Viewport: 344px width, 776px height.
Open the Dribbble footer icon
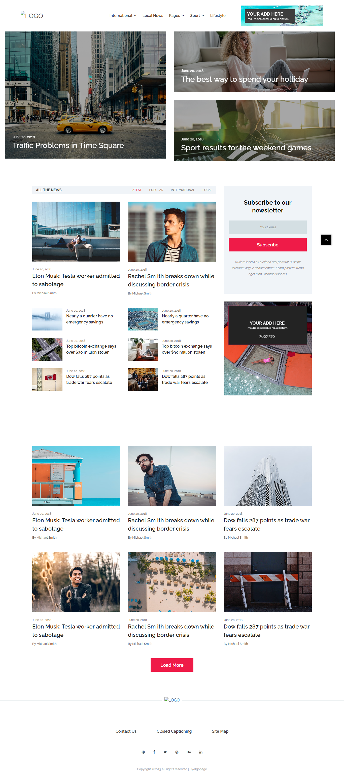(x=177, y=752)
